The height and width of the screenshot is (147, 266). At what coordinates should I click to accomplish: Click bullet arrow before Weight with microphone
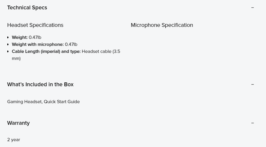click(x=8, y=44)
